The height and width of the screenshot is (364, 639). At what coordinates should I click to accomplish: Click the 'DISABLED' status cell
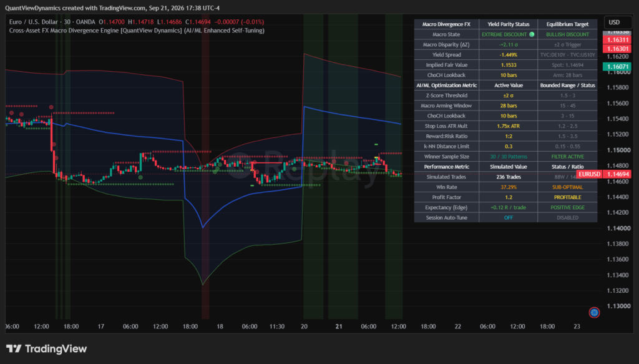(x=567, y=218)
